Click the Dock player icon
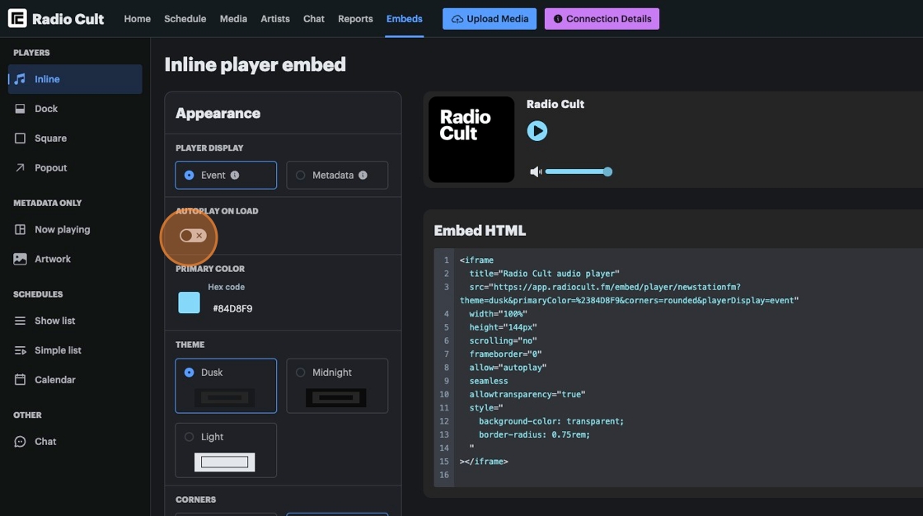The image size is (923, 516). click(20, 108)
